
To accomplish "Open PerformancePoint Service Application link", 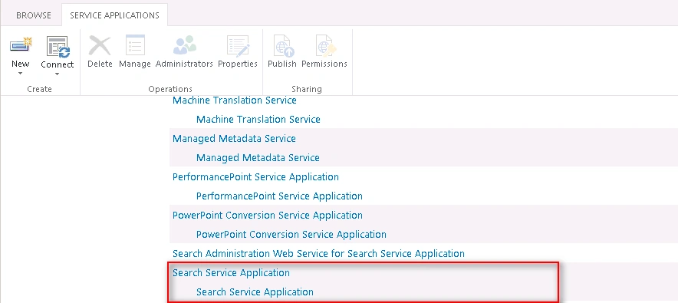I will coord(255,177).
